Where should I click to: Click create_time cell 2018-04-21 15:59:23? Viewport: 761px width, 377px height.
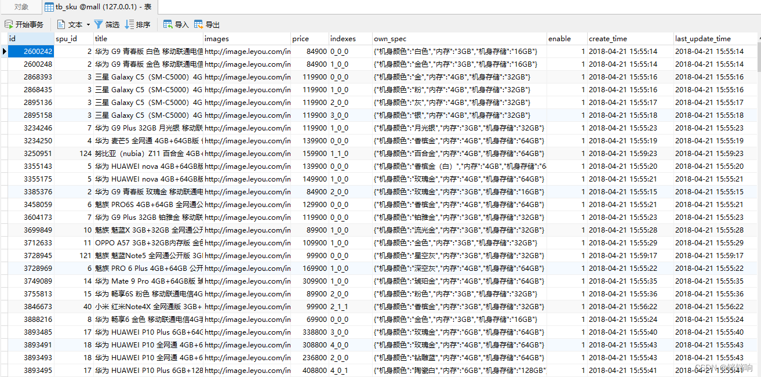(631, 153)
